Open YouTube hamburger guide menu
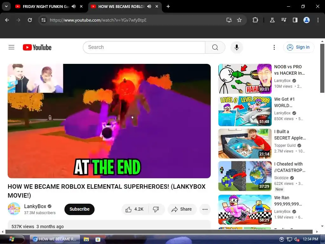Screen dimensions: 325x244 tap(11, 47)
